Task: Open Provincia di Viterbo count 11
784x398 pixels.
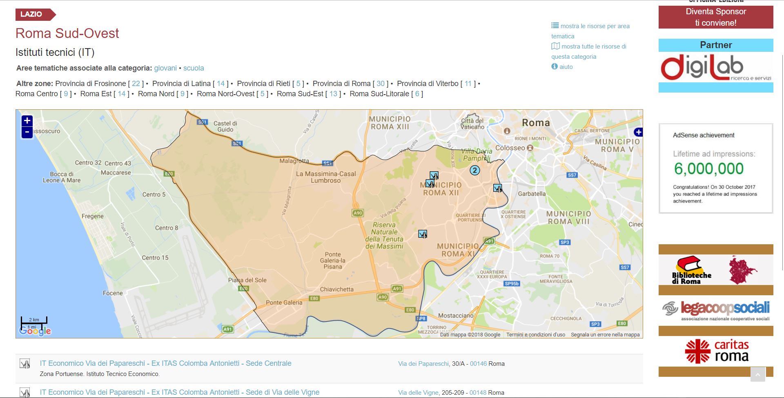Action: [468, 84]
